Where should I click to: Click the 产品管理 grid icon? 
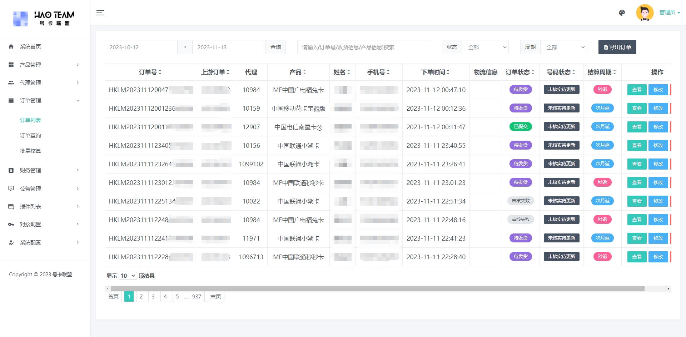click(11, 65)
